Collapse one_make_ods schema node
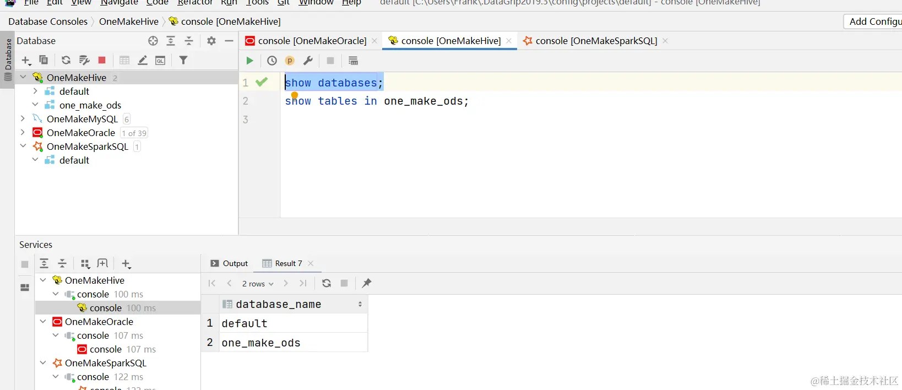Image resolution: width=902 pixels, height=390 pixels. coord(35,105)
